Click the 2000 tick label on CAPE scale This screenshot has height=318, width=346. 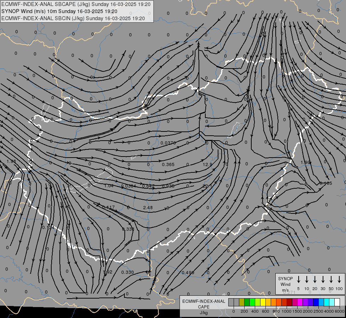coord(308,311)
